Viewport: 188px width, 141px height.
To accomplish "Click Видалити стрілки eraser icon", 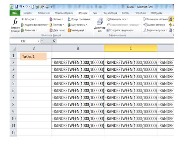I will [x=145, y=30].
